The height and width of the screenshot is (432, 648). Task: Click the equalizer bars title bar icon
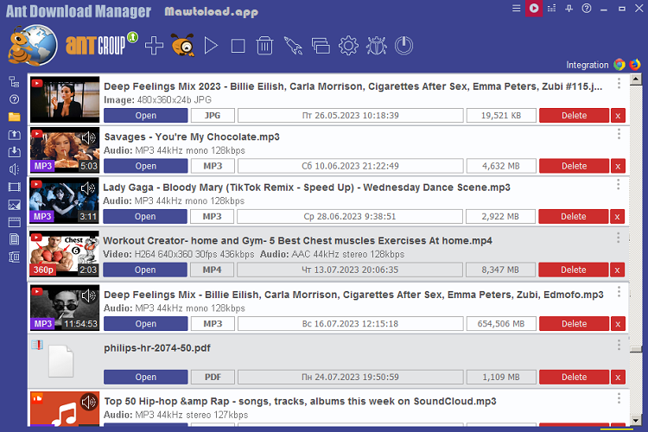point(551,9)
